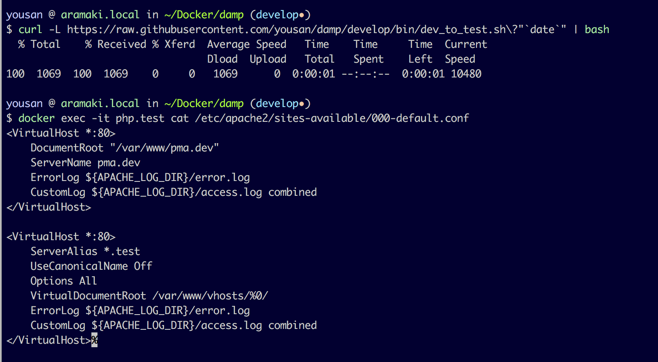Click the 'curl' command word
Image resolution: width=658 pixels, height=362 pixels.
(x=30, y=30)
